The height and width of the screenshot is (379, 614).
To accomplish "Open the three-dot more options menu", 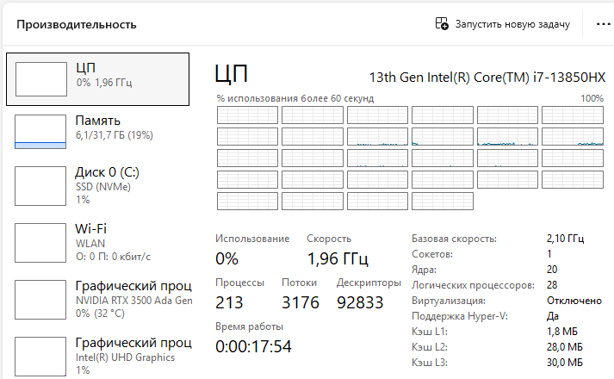I will [x=603, y=24].
